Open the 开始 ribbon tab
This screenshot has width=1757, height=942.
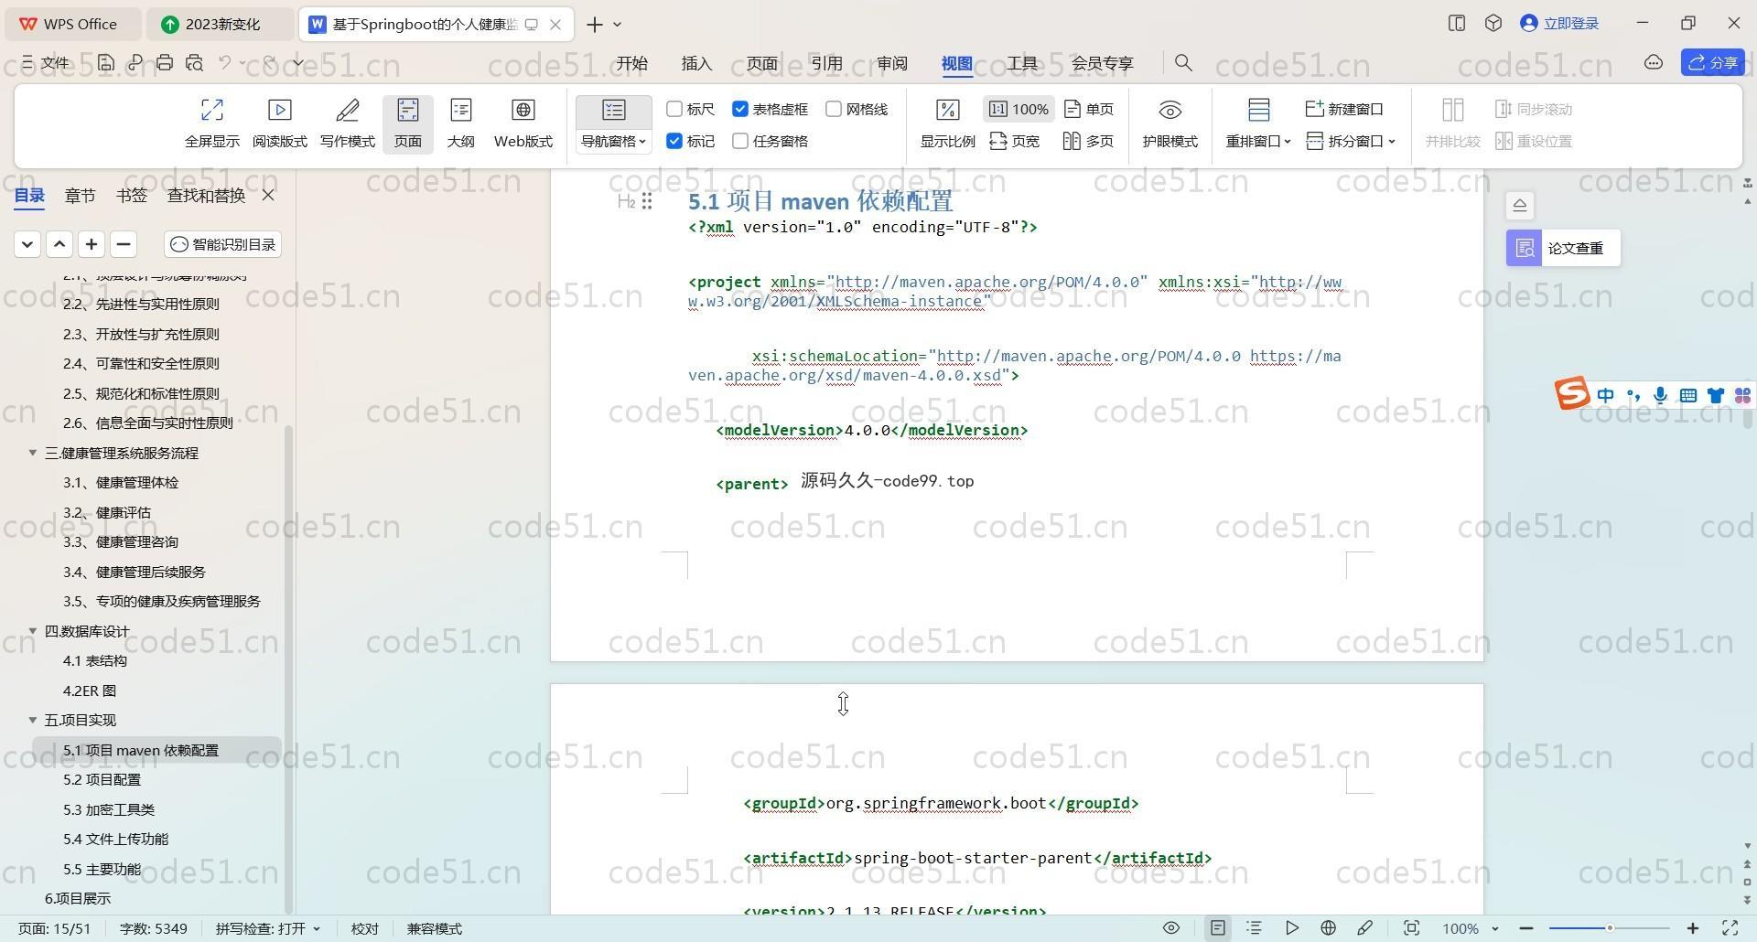631,62
